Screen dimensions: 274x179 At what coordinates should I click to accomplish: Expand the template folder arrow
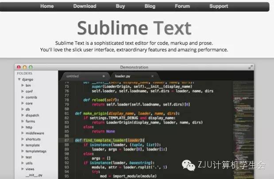(x=23, y=145)
